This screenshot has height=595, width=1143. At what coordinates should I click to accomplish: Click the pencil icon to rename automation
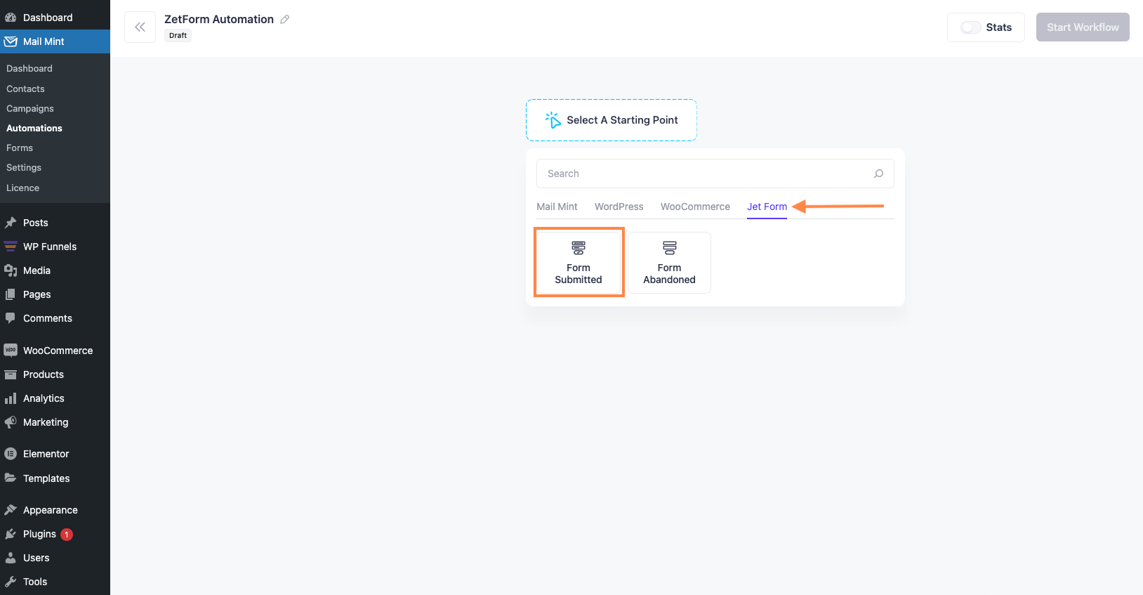click(284, 19)
